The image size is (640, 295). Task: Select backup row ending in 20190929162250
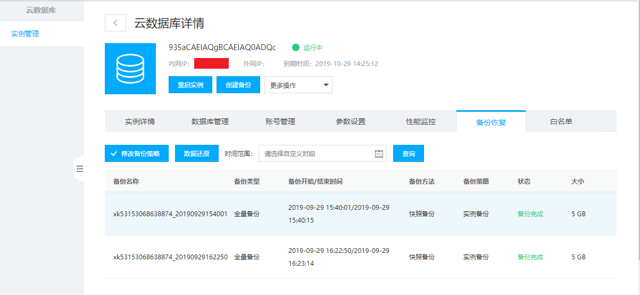[170, 257]
